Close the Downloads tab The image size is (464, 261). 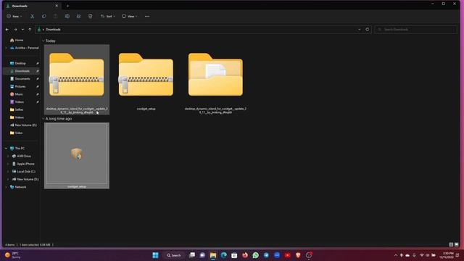click(x=57, y=6)
